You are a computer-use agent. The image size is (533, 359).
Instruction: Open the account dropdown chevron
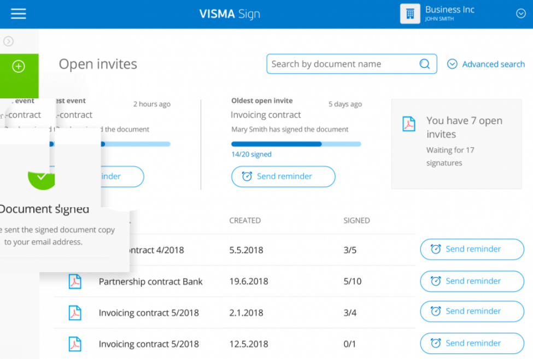coord(520,14)
